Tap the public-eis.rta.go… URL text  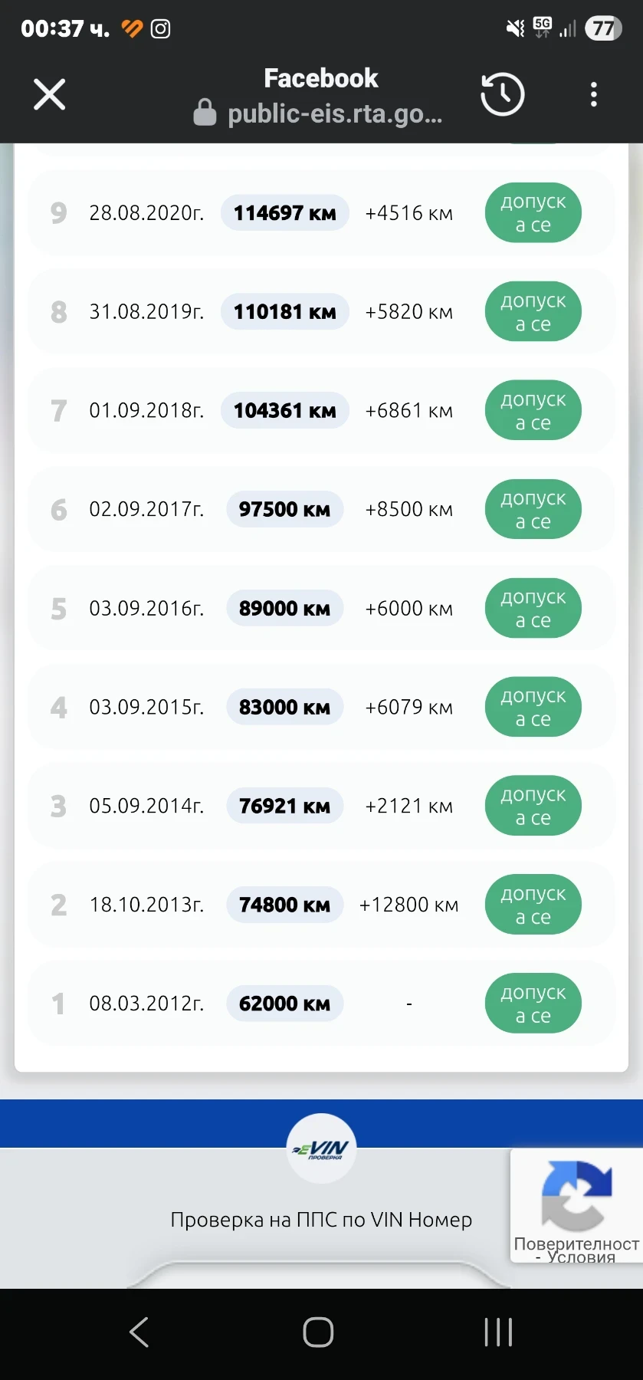click(x=335, y=114)
